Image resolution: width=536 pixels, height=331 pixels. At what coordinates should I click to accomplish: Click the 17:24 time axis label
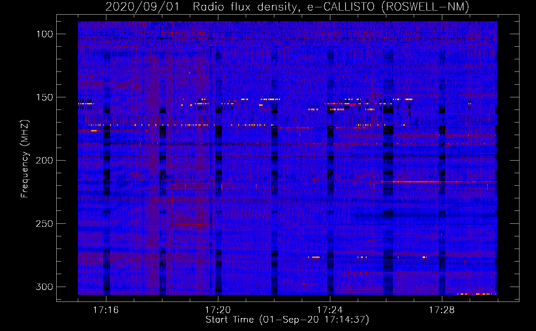[330, 310]
